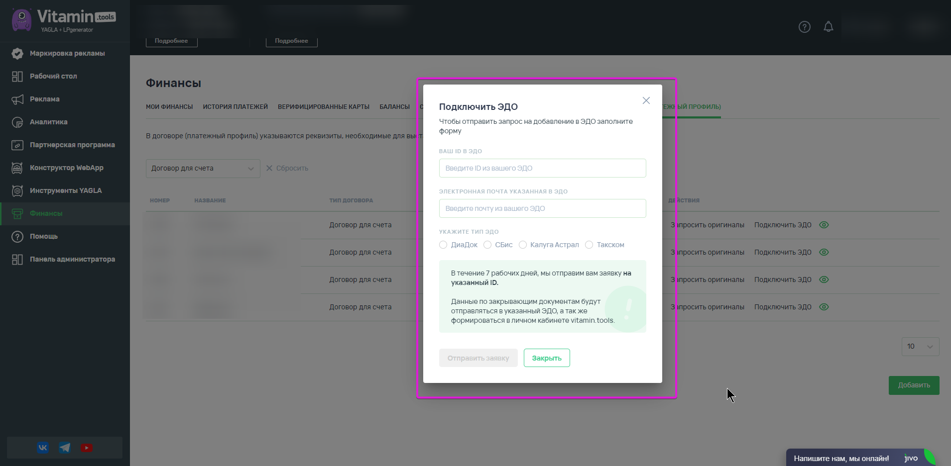Toggle eye icon in third contract row
951x466 pixels.
click(824, 280)
